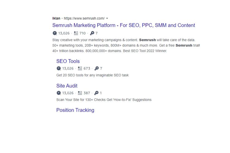
Task: Click the round dark icon under SEO Tools
Action: click(59, 69)
